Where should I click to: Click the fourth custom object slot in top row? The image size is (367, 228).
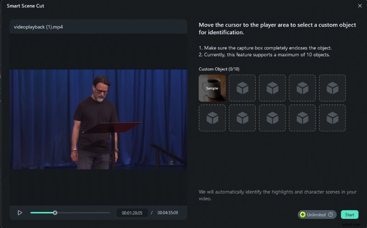(x=302, y=88)
